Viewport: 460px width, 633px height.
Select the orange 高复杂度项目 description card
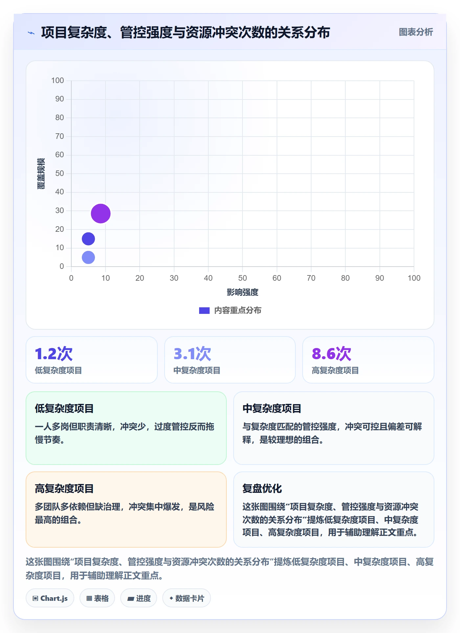[x=126, y=510]
